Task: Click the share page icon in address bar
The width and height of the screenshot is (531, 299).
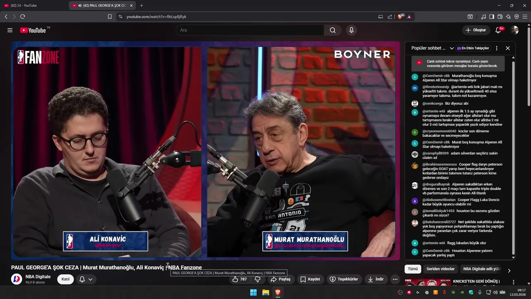Action: [390, 17]
